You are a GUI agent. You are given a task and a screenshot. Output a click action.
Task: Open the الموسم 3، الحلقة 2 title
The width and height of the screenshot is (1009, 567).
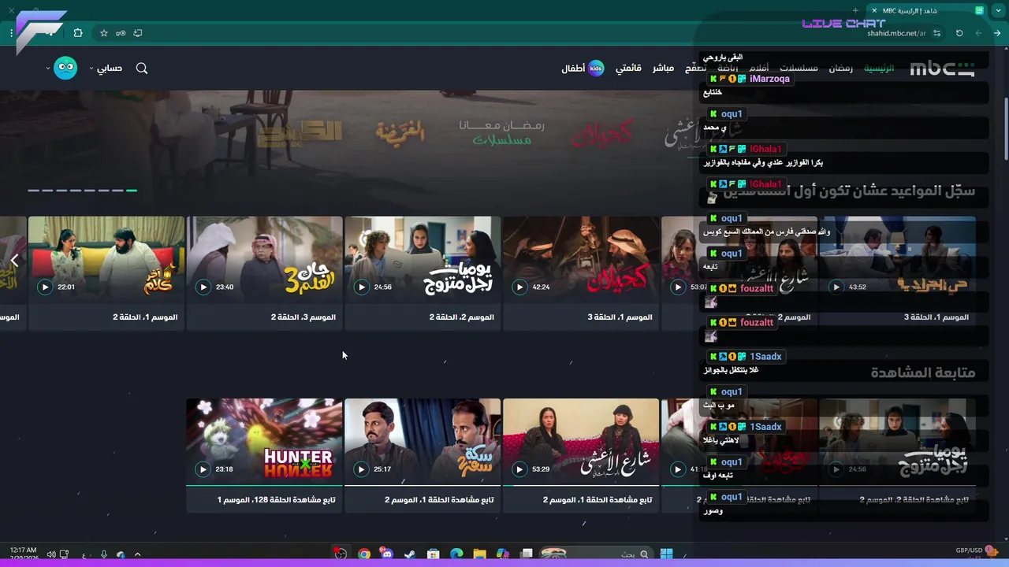[x=303, y=317]
